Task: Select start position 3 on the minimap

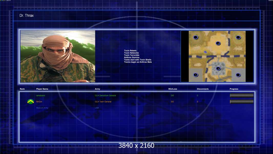Action: (218, 43)
